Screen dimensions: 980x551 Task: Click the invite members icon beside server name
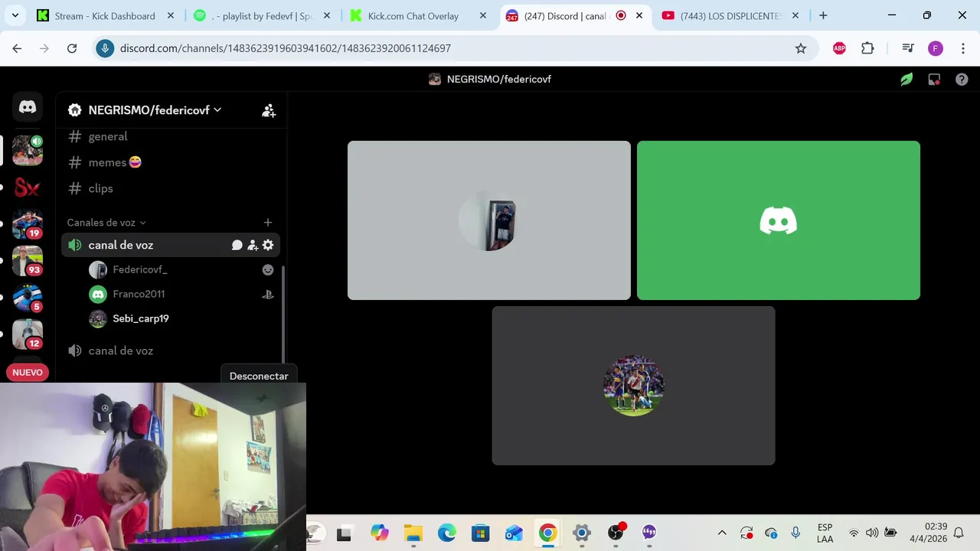click(x=269, y=111)
